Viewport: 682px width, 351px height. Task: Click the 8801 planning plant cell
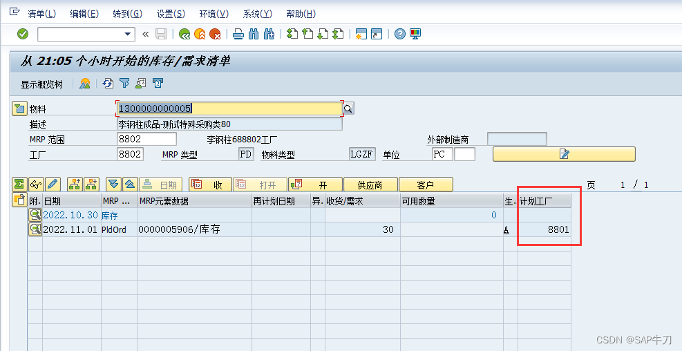pos(544,229)
